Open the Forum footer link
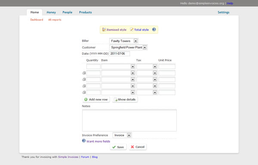Image resolution: width=258 pixels, height=165 pixels. (85, 157)
